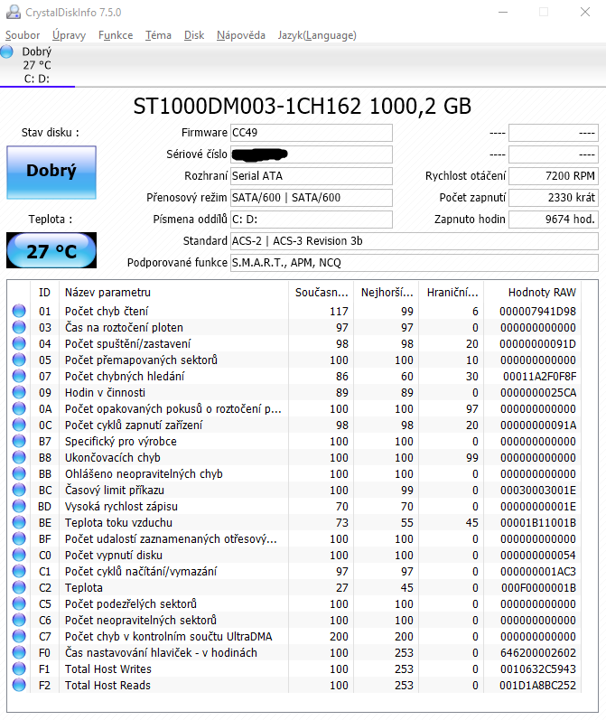Click the Písmena oddílů field C: D:

pos(312,219)
